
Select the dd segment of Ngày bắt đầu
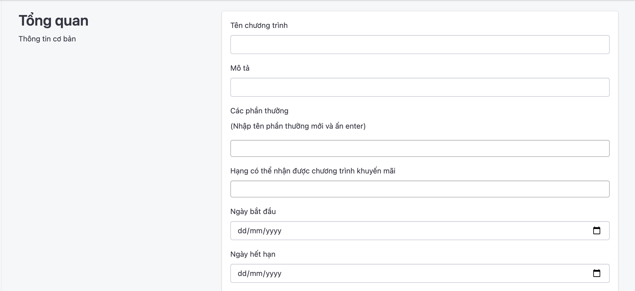click(242, 231)
